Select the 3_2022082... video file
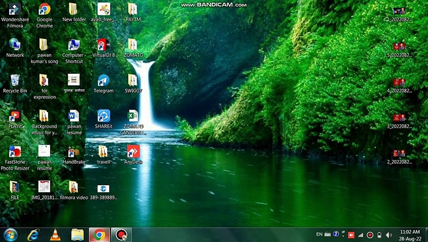Image resolution: width=428 pixels, height=242 pixels. [399, 121]
